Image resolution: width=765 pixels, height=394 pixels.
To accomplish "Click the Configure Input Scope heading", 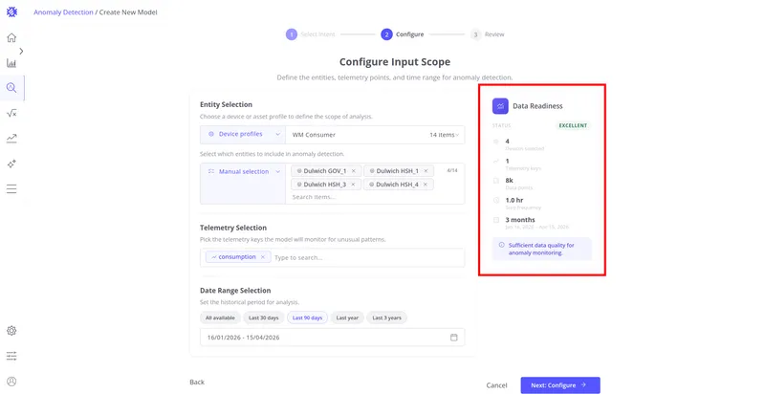I will pos(395,62).
